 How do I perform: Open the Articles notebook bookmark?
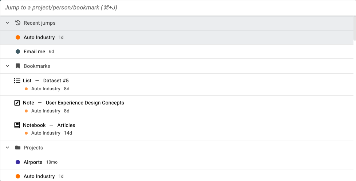click(177, 129)
